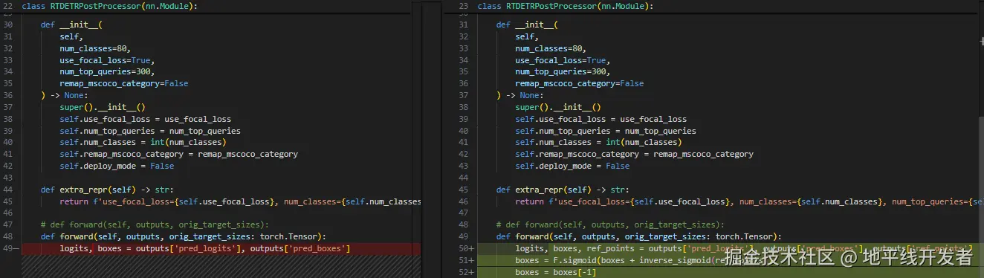Click 'self.num_classes = int(num_classes)' in the left pane
The image size is (984, 278).
pos(143,143)
